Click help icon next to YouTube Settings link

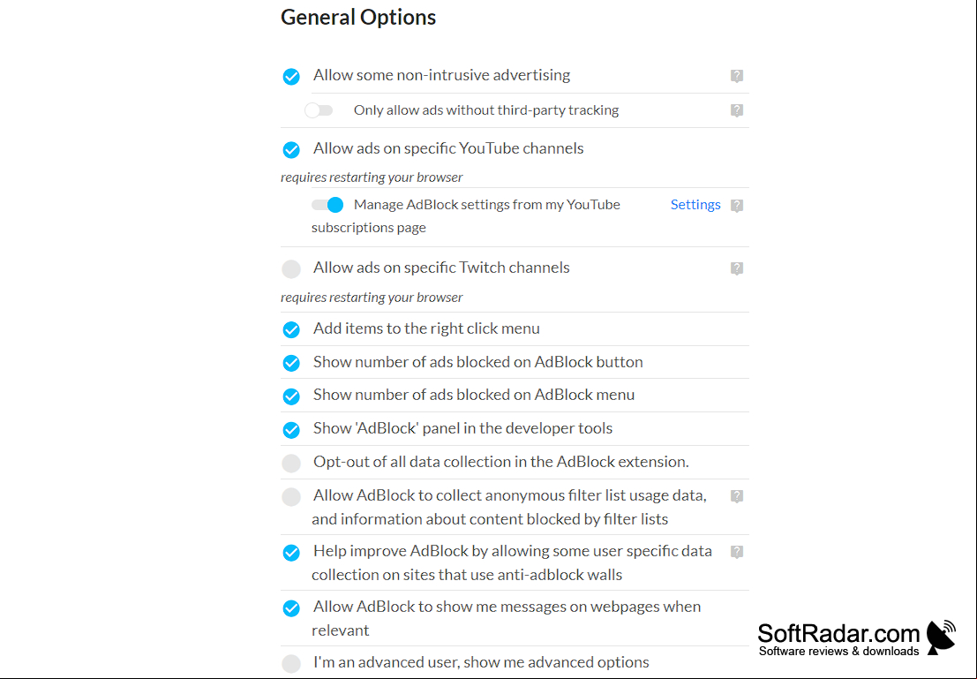[x=736, y=205]
